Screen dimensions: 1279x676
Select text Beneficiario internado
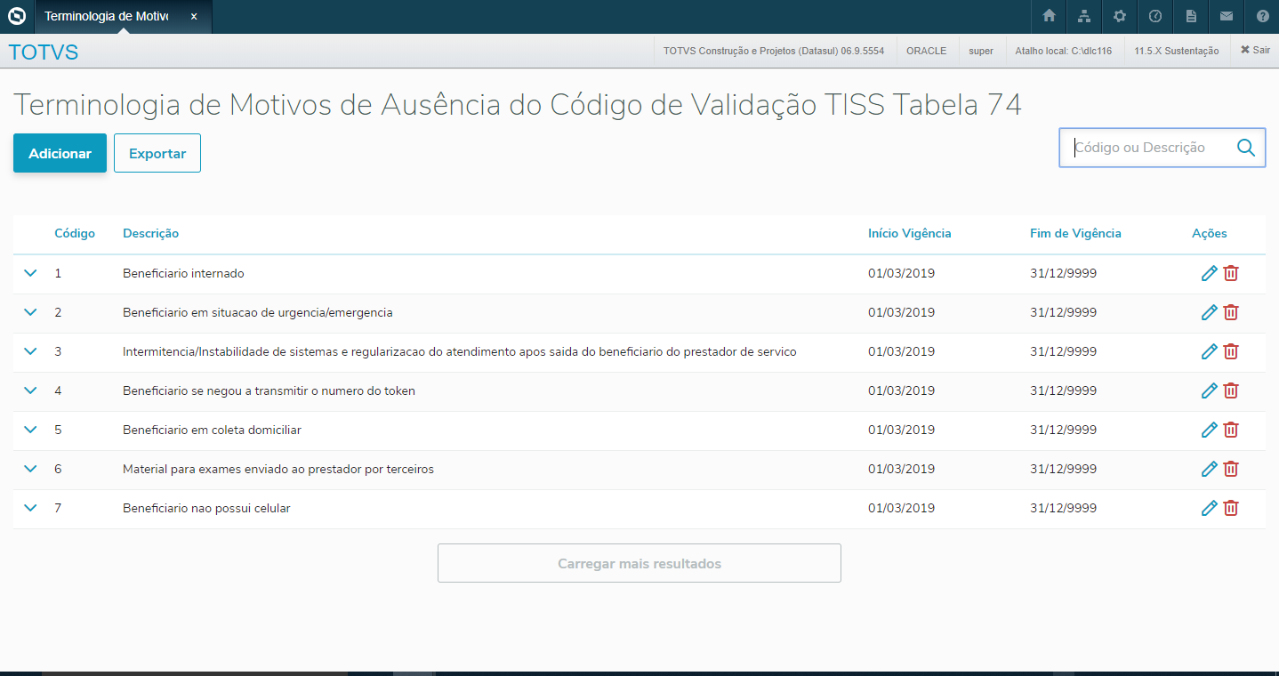click(183, 273)
